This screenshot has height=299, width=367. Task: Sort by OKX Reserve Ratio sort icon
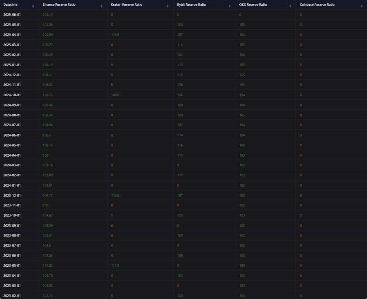point(290,6)
